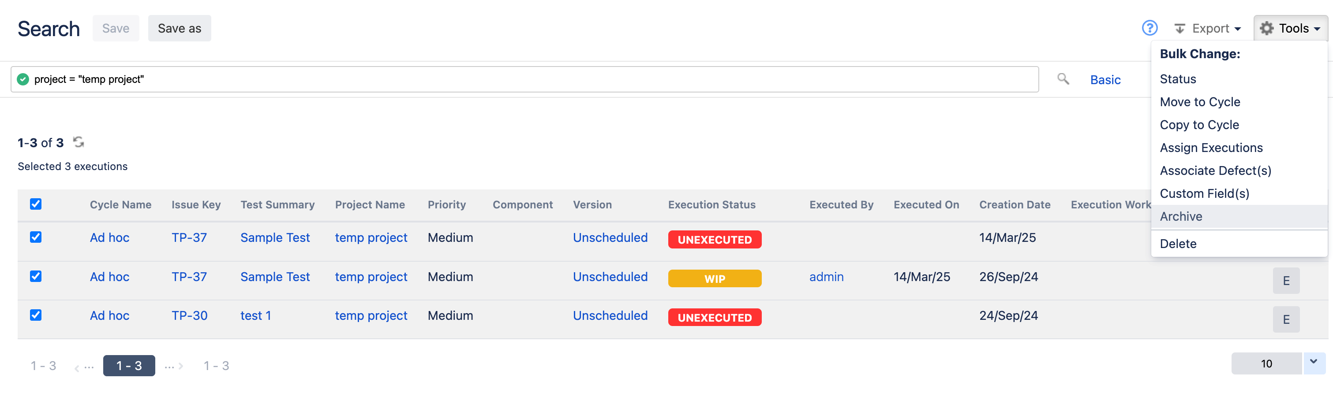Viewport: 1333px width, 415px height.
Task: Click the search magnifier to run the query
Action: click(1064, 79)
